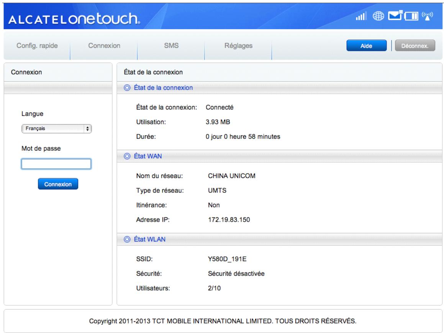Click the UMTS network type value
444x333 pixels.
point(217,190)
